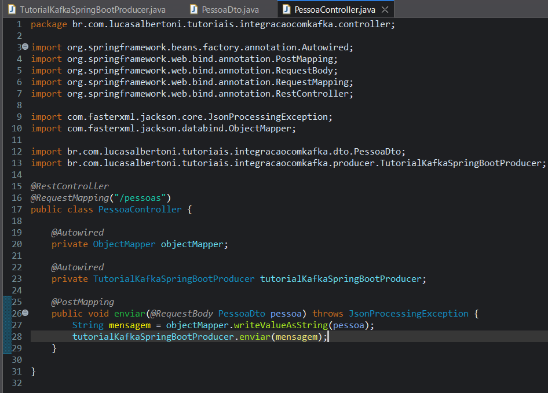The width and height of the screenshot is (548, 393).
Task: Click the Java icon on PessoaDto.java tab
Action: 193,9
